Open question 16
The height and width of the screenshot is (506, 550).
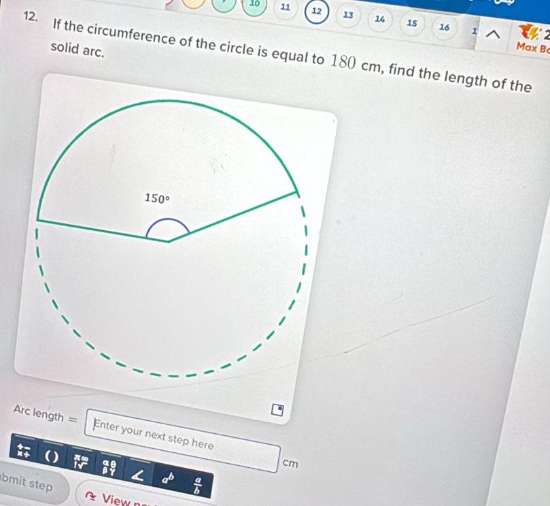(x=444, y=28)
